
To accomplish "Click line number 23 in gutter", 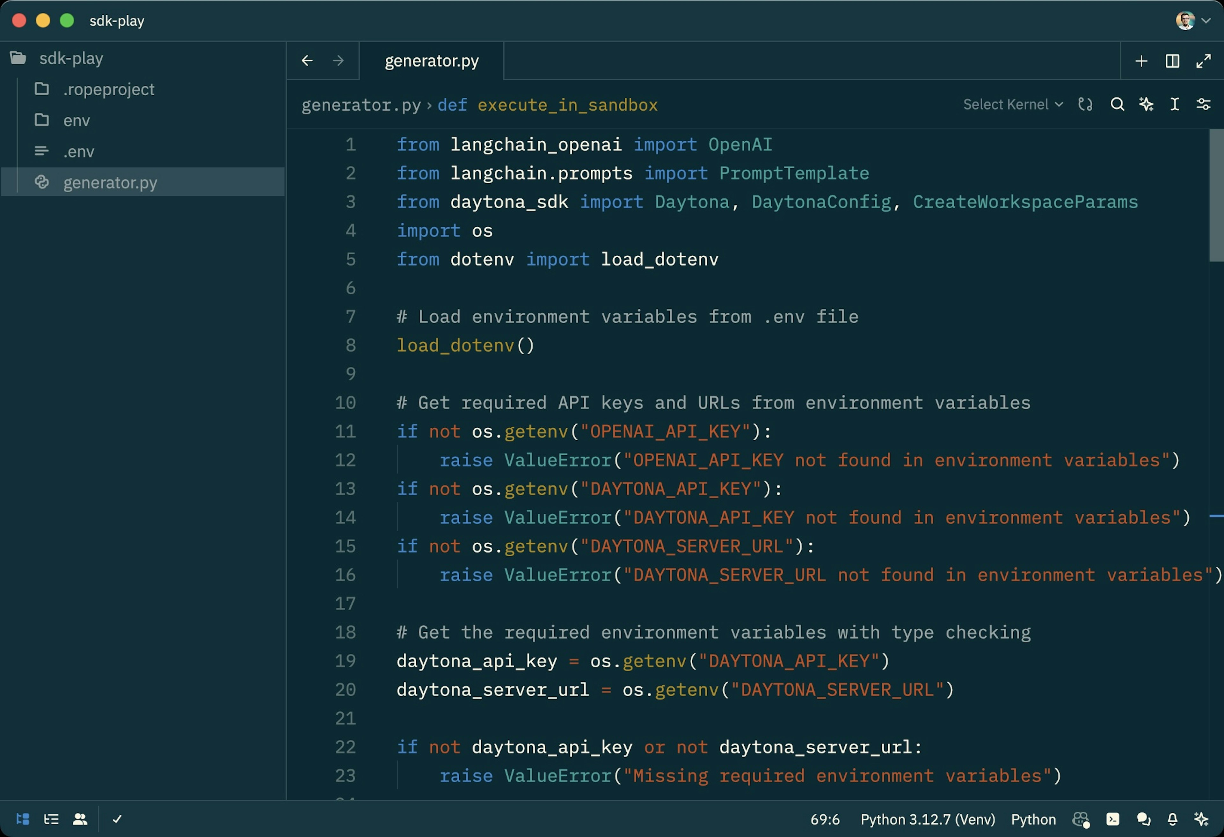I will pos(346,775).
